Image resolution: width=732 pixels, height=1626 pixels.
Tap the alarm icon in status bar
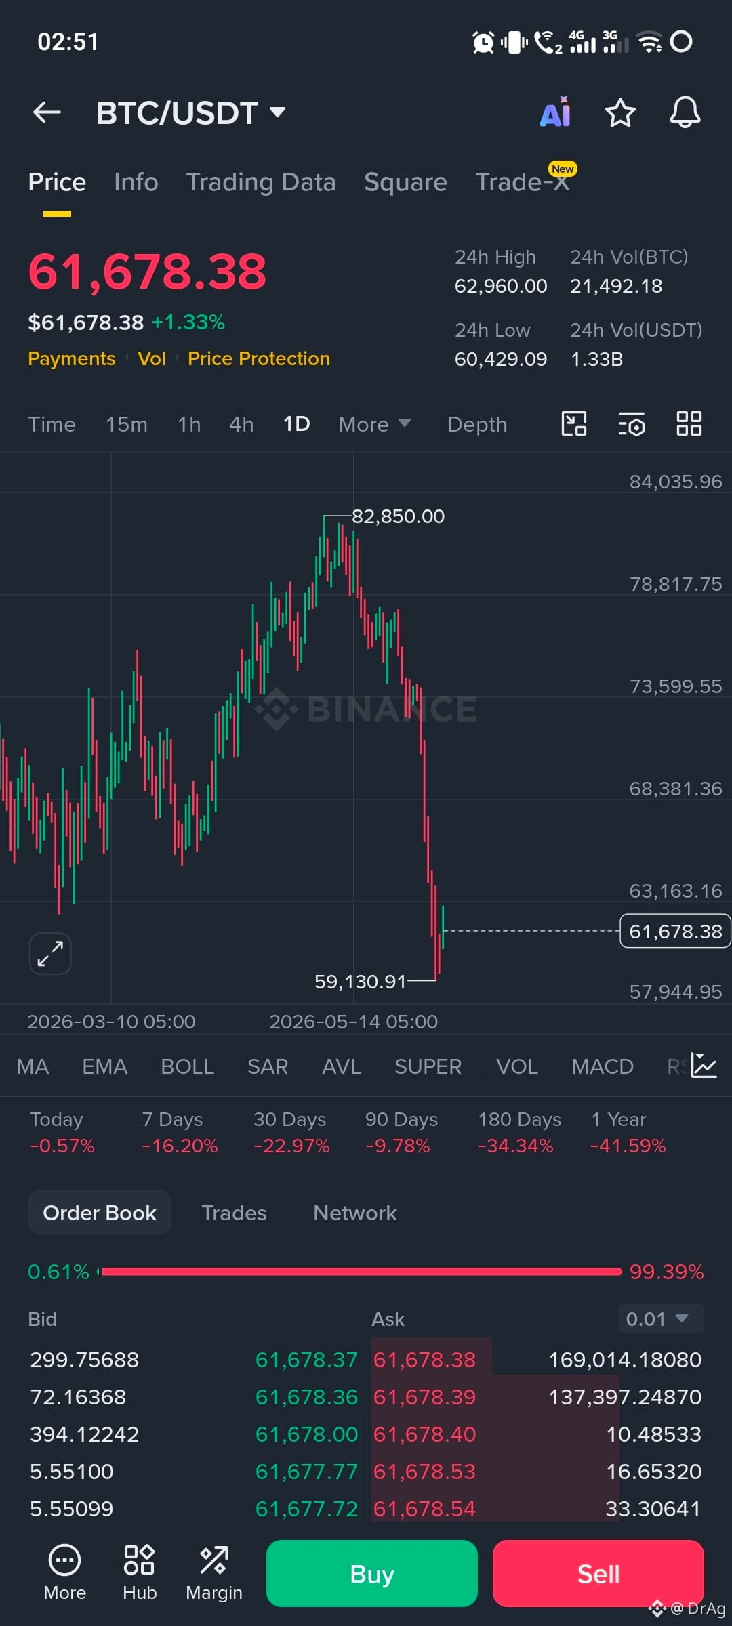[483, 42]
